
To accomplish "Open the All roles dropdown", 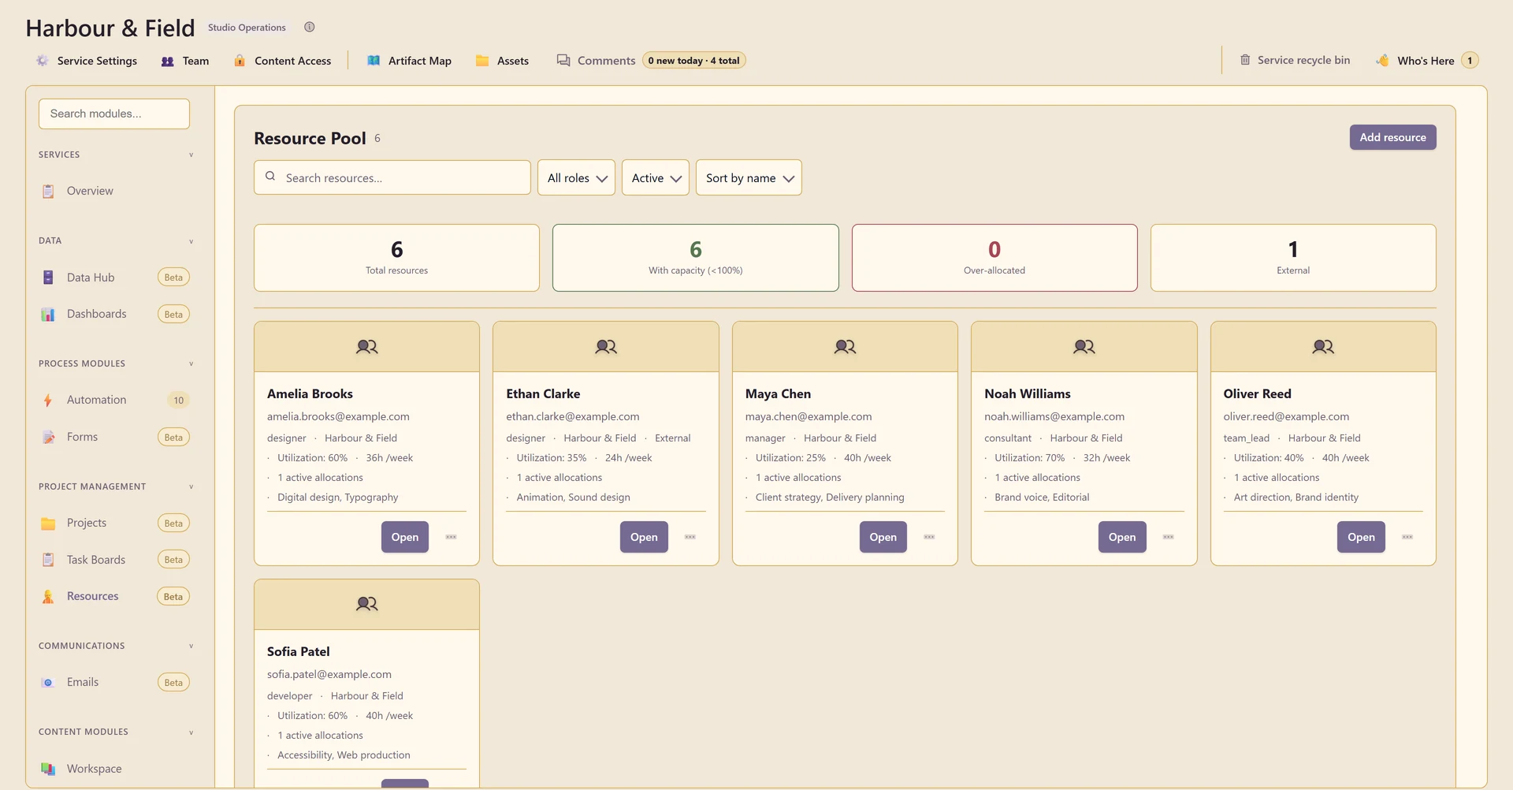I will pos(576,177).
